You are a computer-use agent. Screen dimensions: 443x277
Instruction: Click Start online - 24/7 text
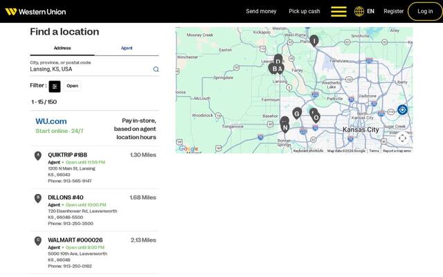(x=60, y=131)
